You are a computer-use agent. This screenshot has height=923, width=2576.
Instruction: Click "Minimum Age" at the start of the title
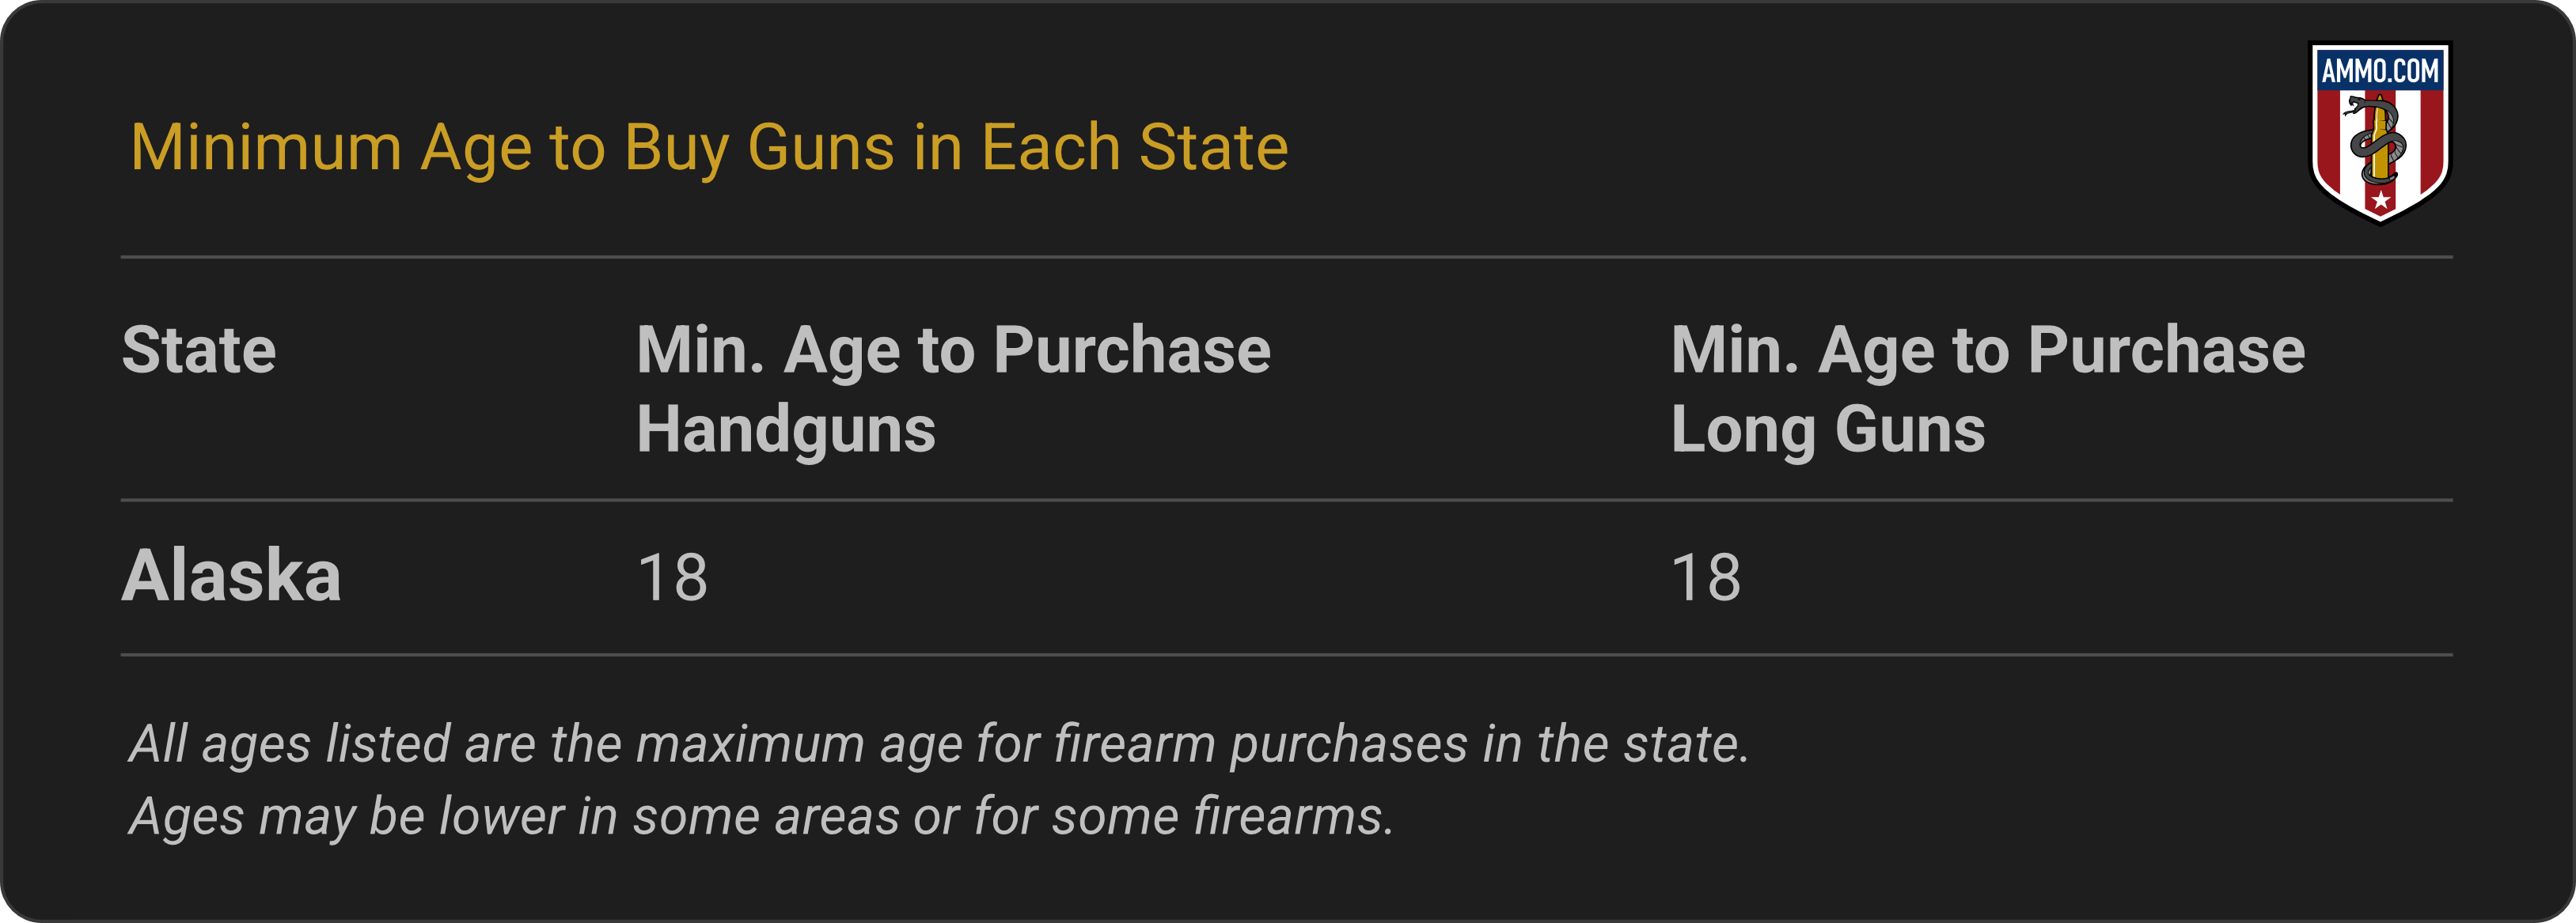tap(266, 148)
